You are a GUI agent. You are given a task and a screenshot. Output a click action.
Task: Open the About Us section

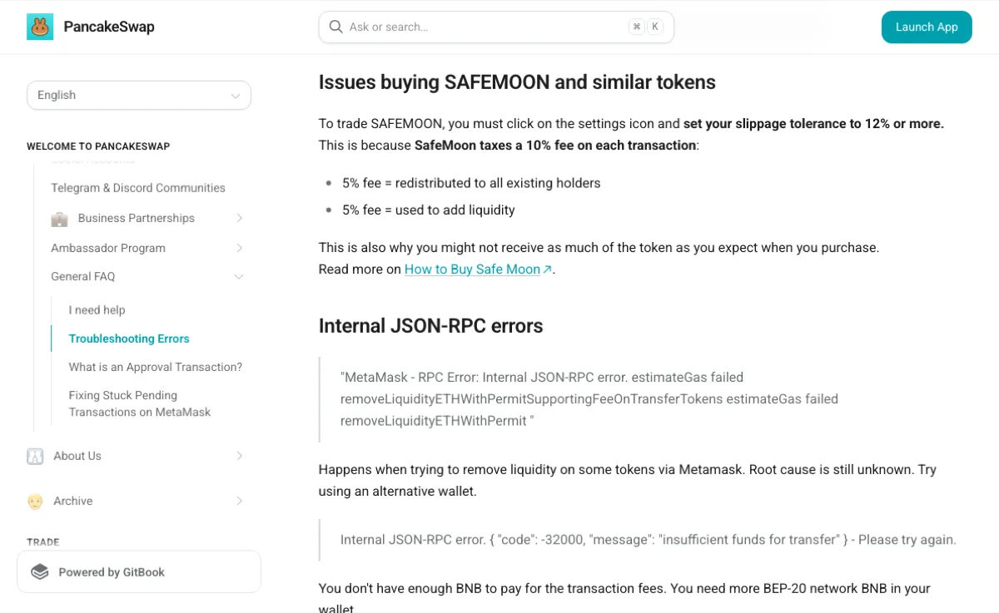click(x=77, y=456)
